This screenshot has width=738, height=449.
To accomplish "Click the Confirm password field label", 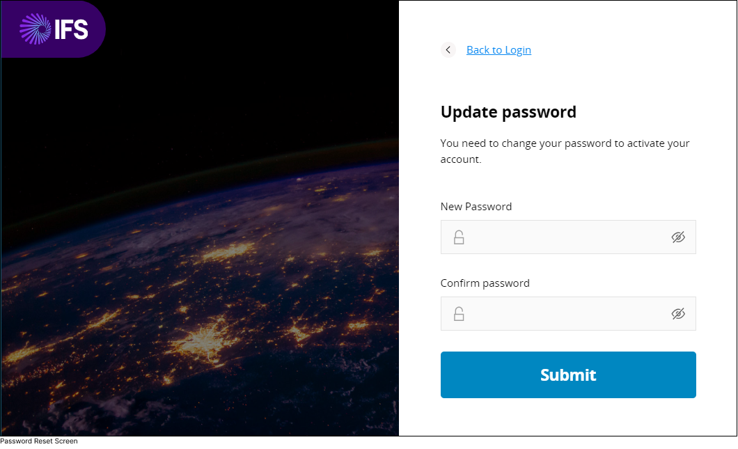I will pyautogui.click(x=485, y=283).
